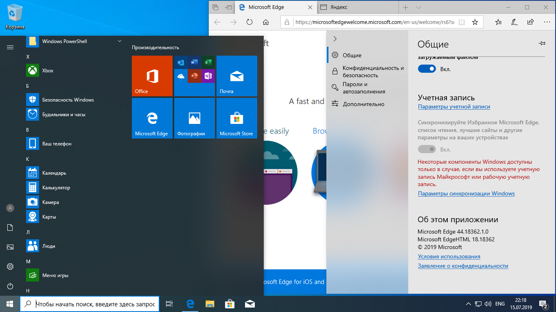Open Камера app
556x312 pixels.
coord(73,202)
